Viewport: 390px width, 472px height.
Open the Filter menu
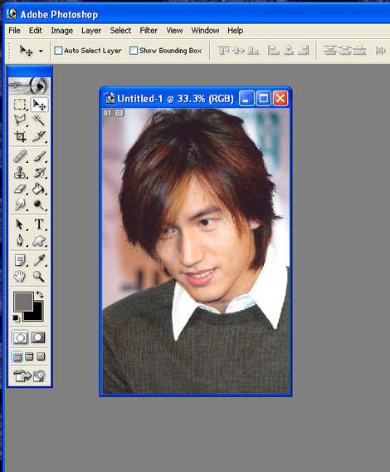click(x=149, y=31)
